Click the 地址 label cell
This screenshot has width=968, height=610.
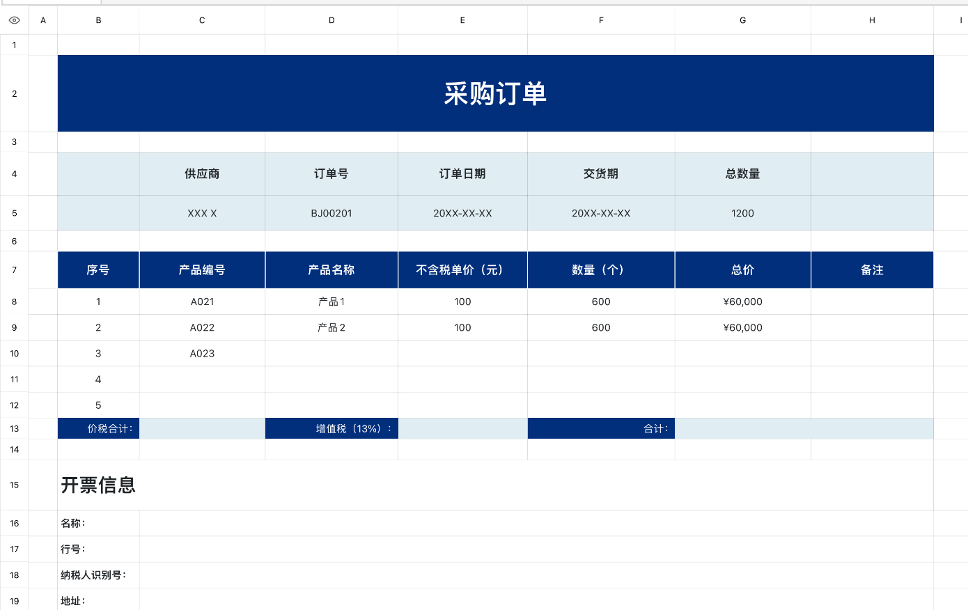coord(98,600)
